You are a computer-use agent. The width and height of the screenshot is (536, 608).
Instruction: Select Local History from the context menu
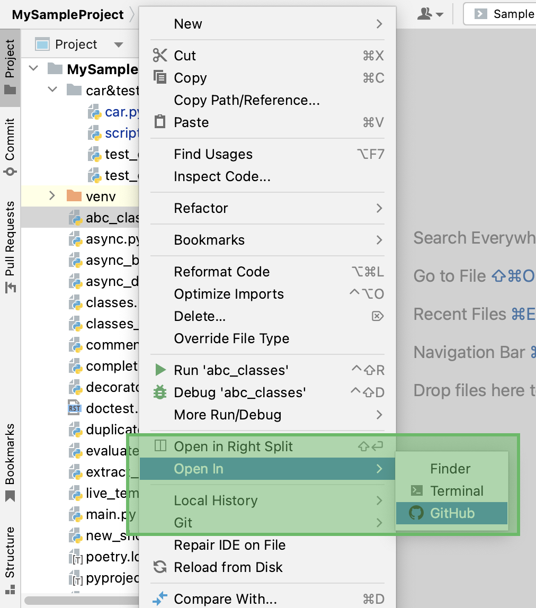pos(215,500)
